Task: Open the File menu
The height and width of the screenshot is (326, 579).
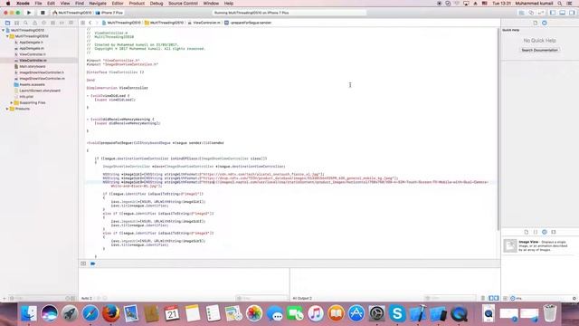Action: coord(38,4)
